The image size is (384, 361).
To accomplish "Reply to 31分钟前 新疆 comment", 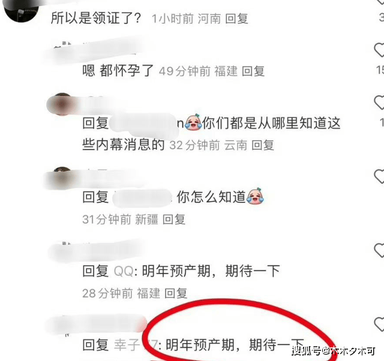I will pyautogui.click(x=174, y=219).
